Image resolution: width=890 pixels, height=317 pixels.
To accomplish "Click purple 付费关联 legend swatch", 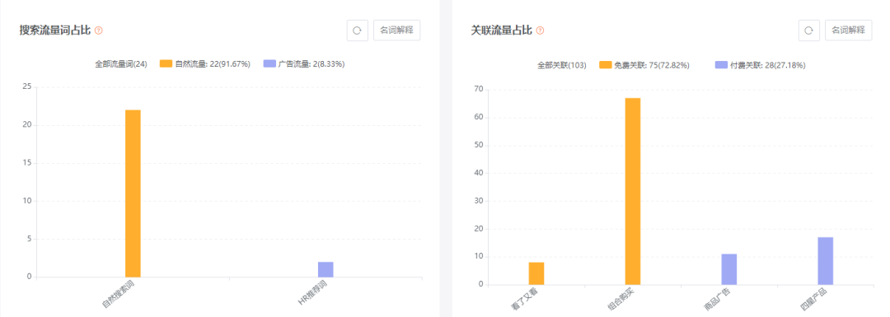I will [721, 65].
